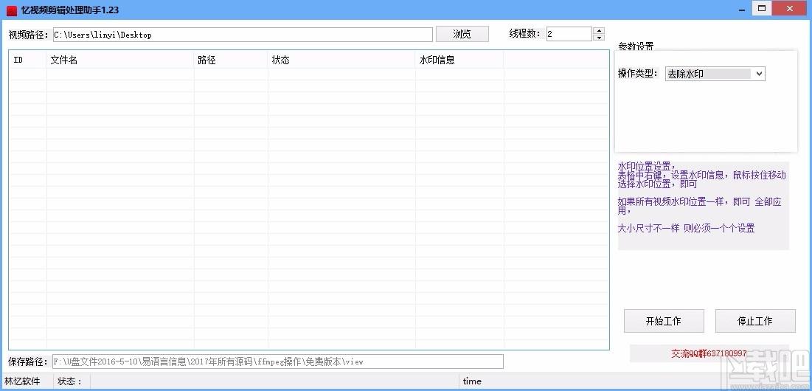
Task: Click the red app icon in title bar
Action: pyautogui.click(x=11, y=10)
